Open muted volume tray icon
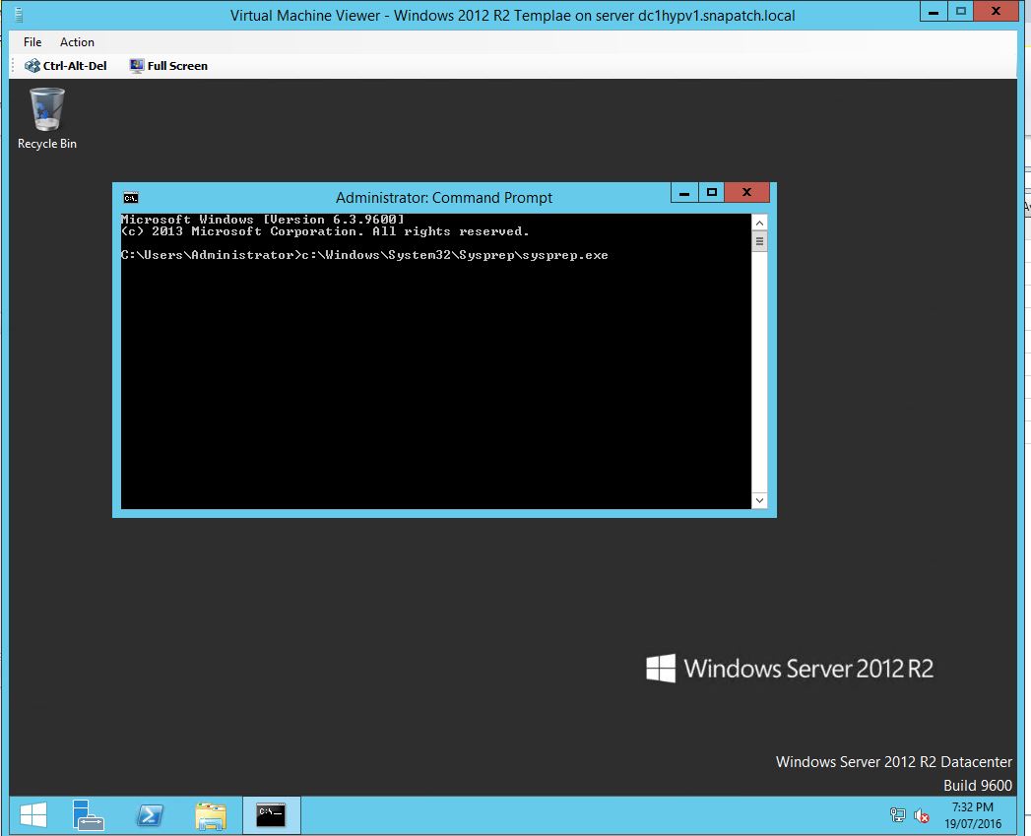The height and width of the screenshot is (836, 1031). [921, 816]
